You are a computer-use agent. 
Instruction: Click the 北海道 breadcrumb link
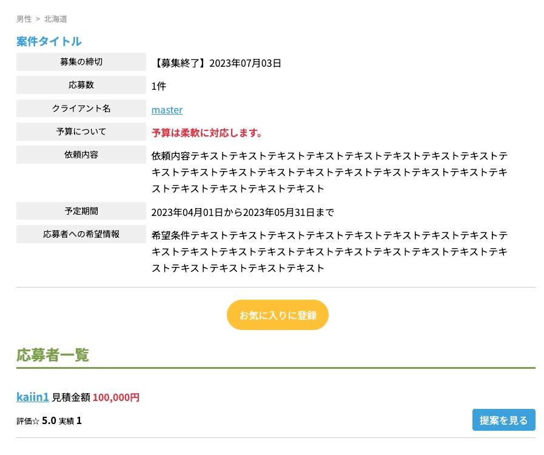tap(55, 19)
